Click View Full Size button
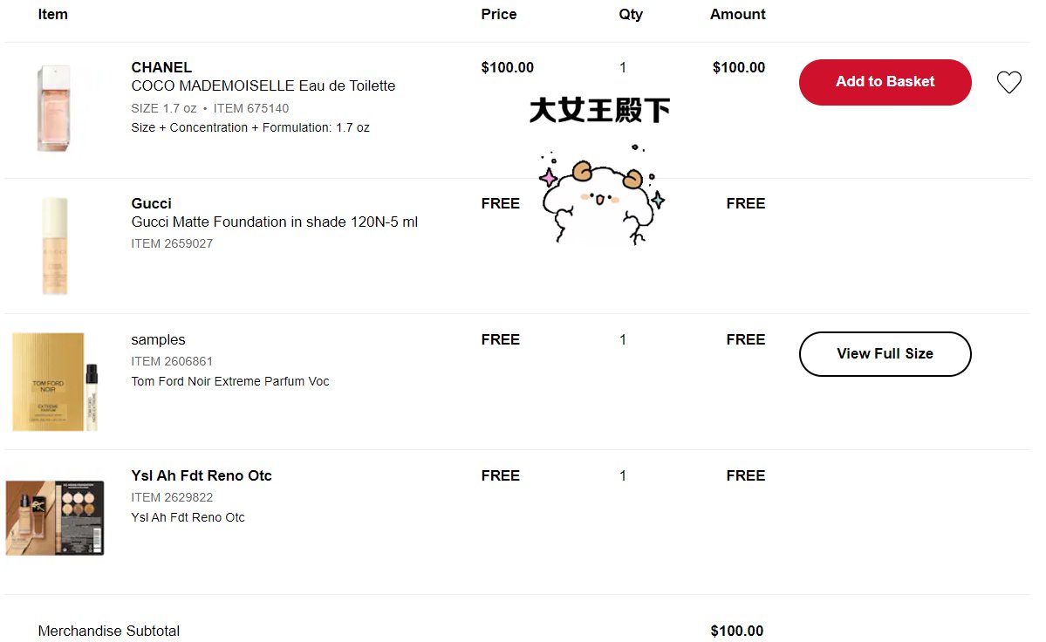This screenshot has height=642, width=1046. (885, 354)
